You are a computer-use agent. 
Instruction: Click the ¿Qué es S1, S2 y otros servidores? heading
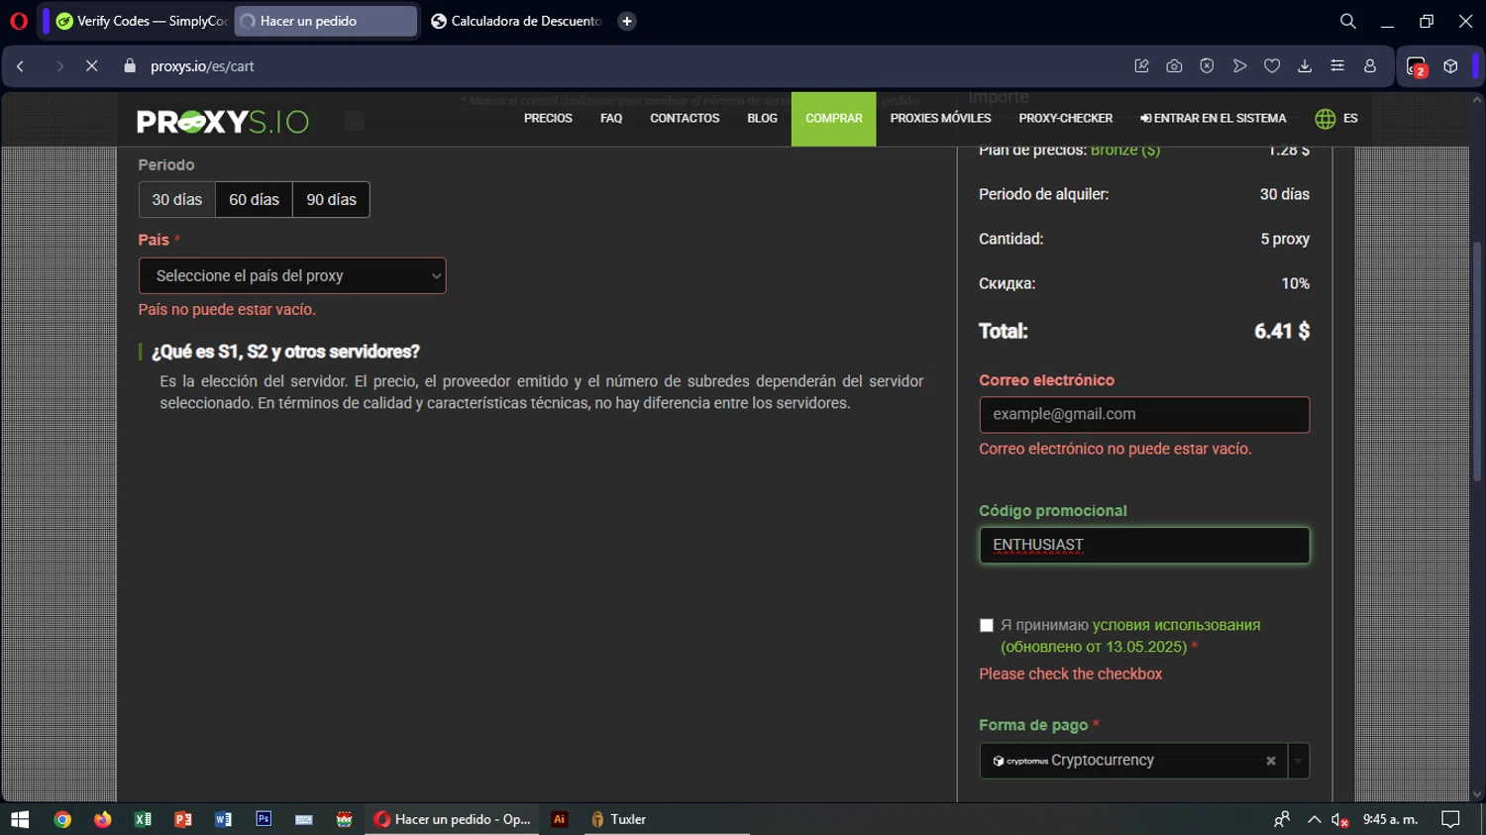(x=285, y=352)
